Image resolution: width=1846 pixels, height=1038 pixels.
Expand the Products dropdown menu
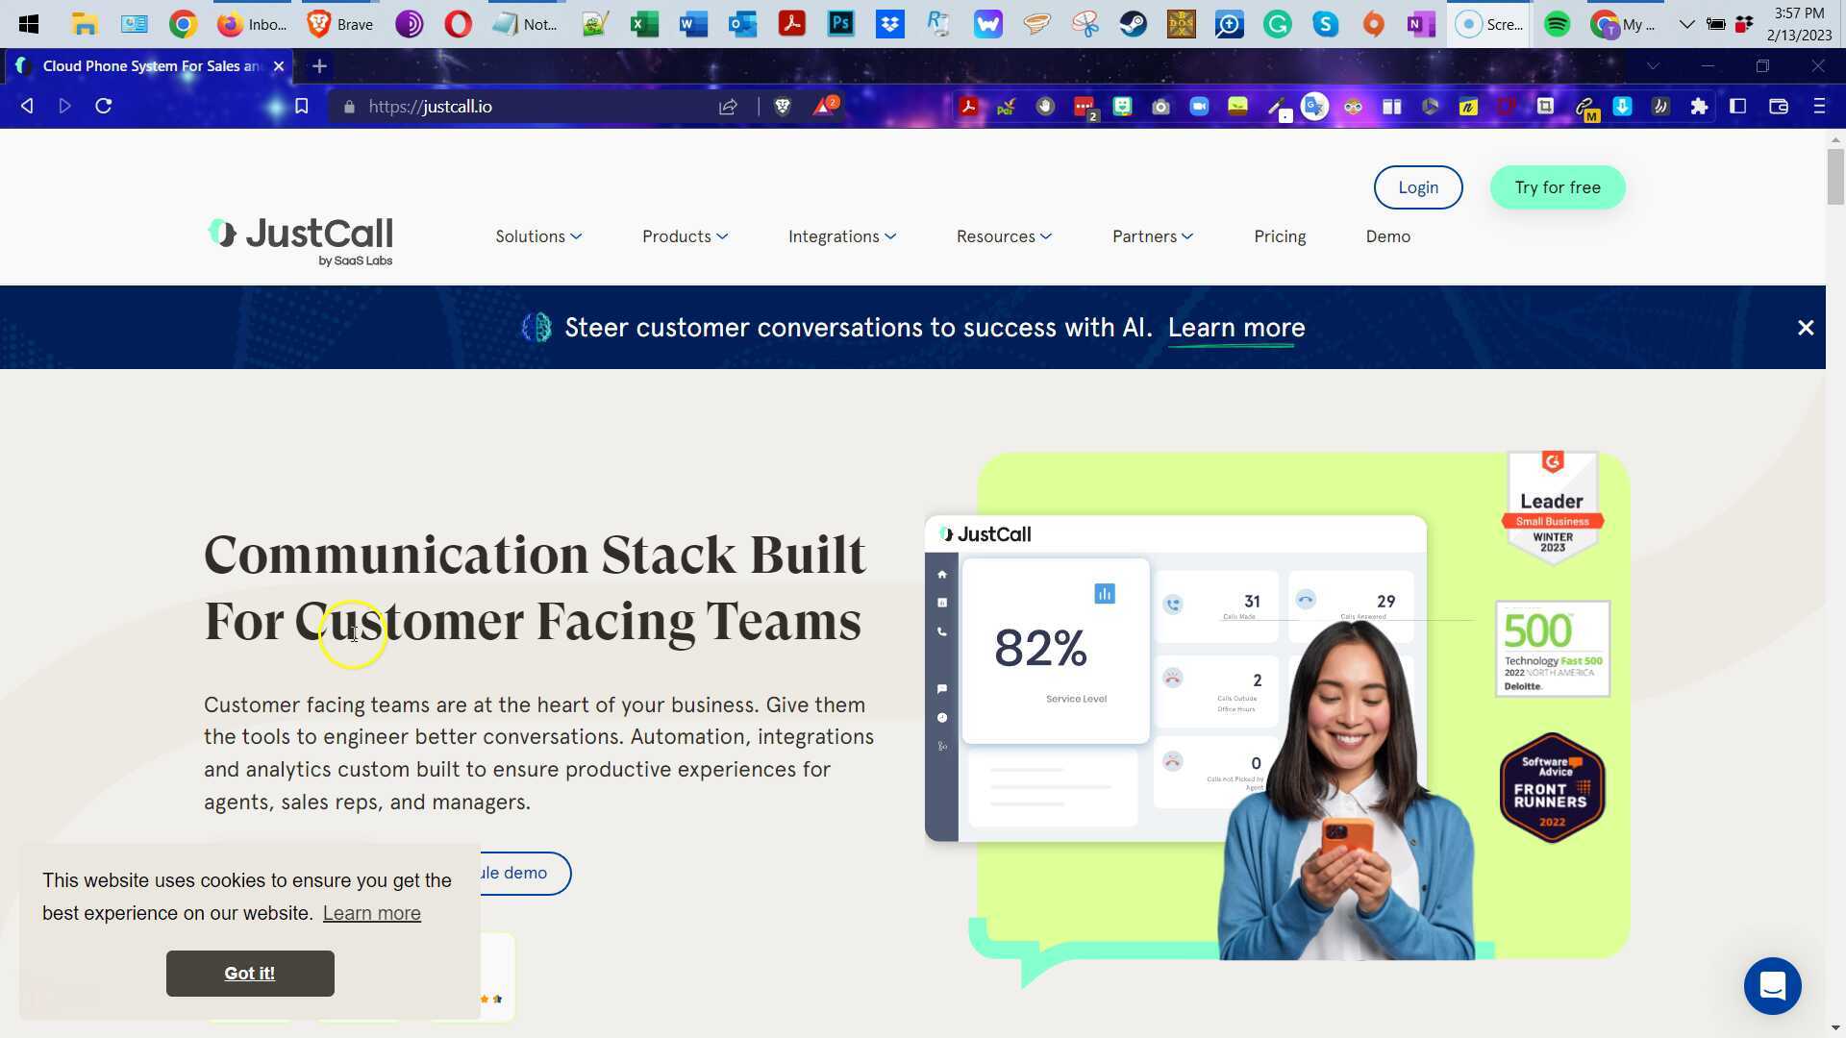pyautogui.click(x=685, y=236)
